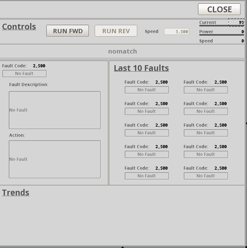Click the Action text area
Image resolution: width=247 pixels, height=248 pixels.
click(55, 159)
